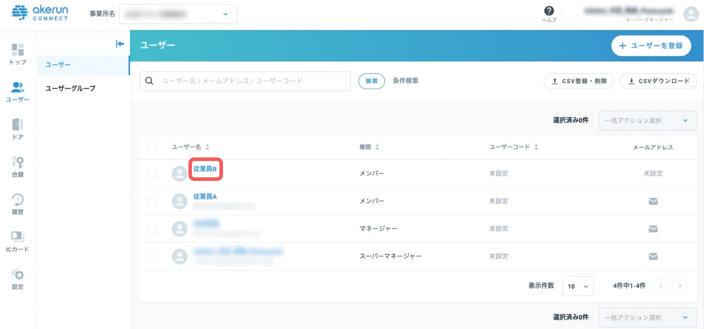Expand the top 一括アクション選択 dropdown

pos(647,121)
